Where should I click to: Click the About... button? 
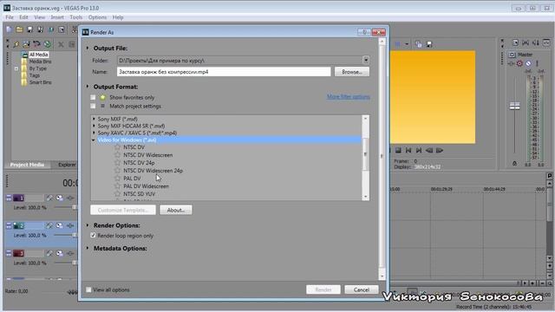coord(176,210)
